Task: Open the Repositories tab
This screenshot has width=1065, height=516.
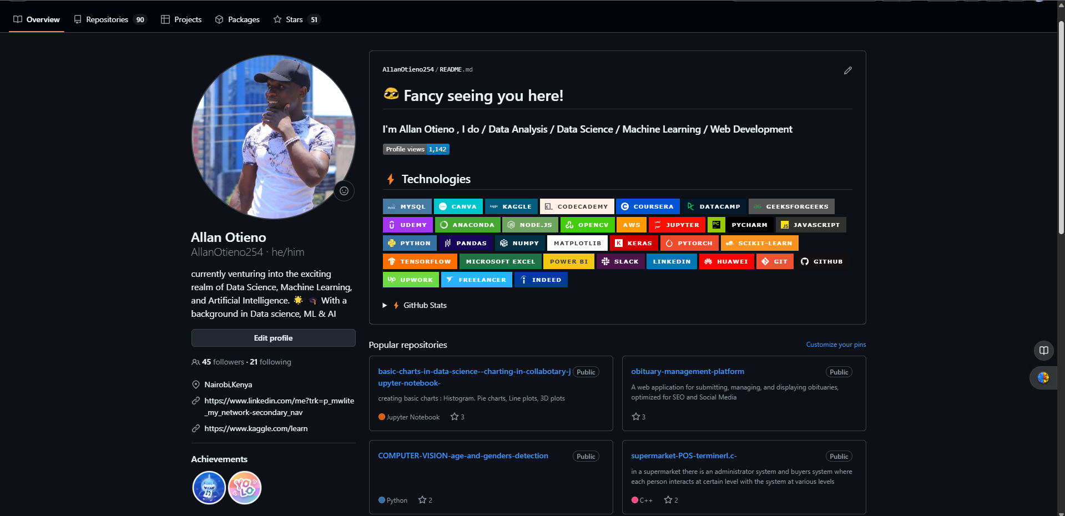Action: tap(110, 19)
